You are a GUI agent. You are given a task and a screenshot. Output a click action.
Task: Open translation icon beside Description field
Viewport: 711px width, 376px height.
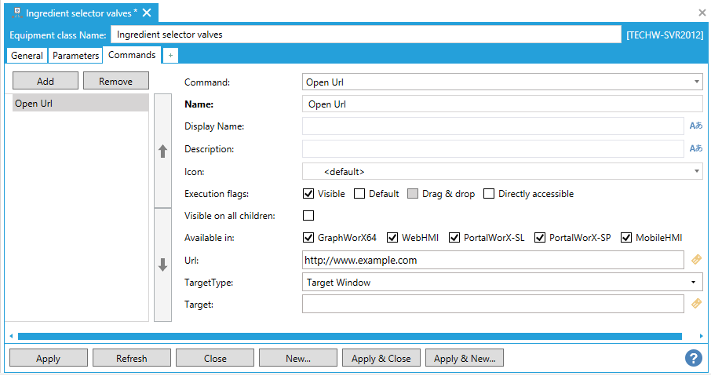pyautogui.click(x=695, y=148)
